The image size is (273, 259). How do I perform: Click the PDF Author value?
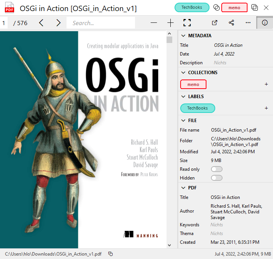pyautogui.click(x=236, y=212)
